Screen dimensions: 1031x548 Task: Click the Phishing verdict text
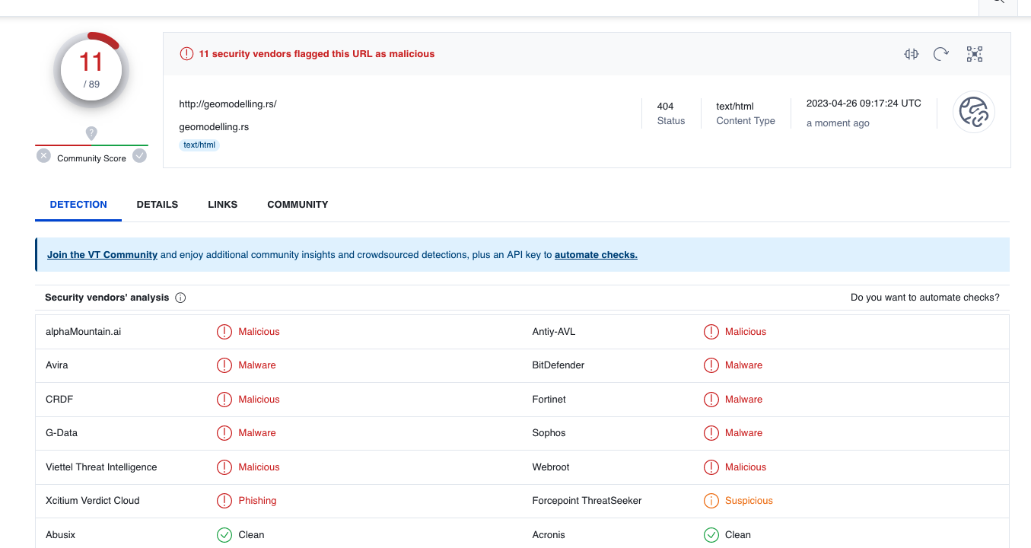click(257, 501)
